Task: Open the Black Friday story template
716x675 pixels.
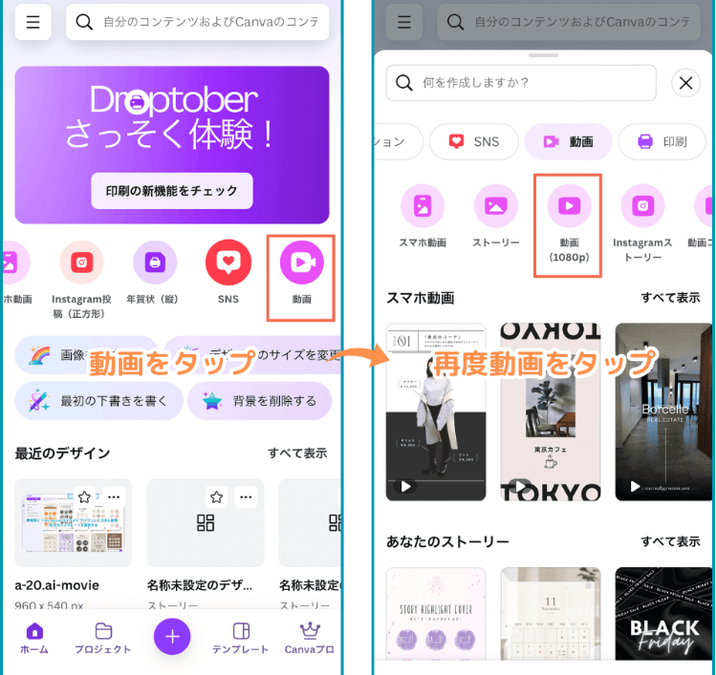Action: coord(664,614)
